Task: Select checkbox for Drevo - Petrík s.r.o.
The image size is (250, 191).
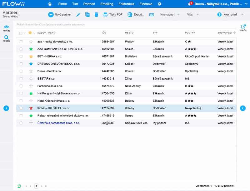Action: tap(21, 71)
